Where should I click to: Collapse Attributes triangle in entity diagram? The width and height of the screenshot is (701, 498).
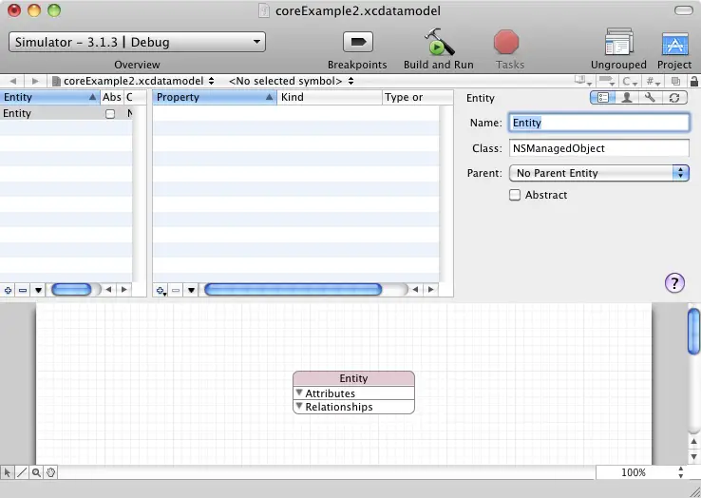coord(299,393)
